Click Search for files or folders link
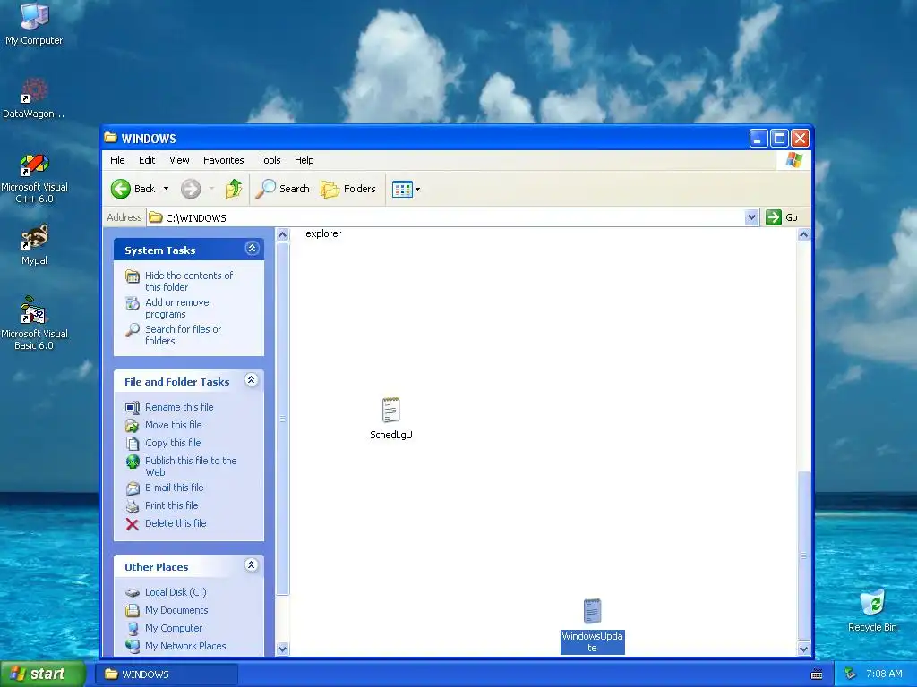Image resolution: width=917 pixels, height=687 pixels. [183, 335]
